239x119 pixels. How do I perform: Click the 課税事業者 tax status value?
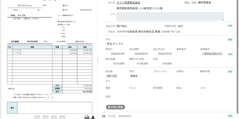(x=204, y=3)
